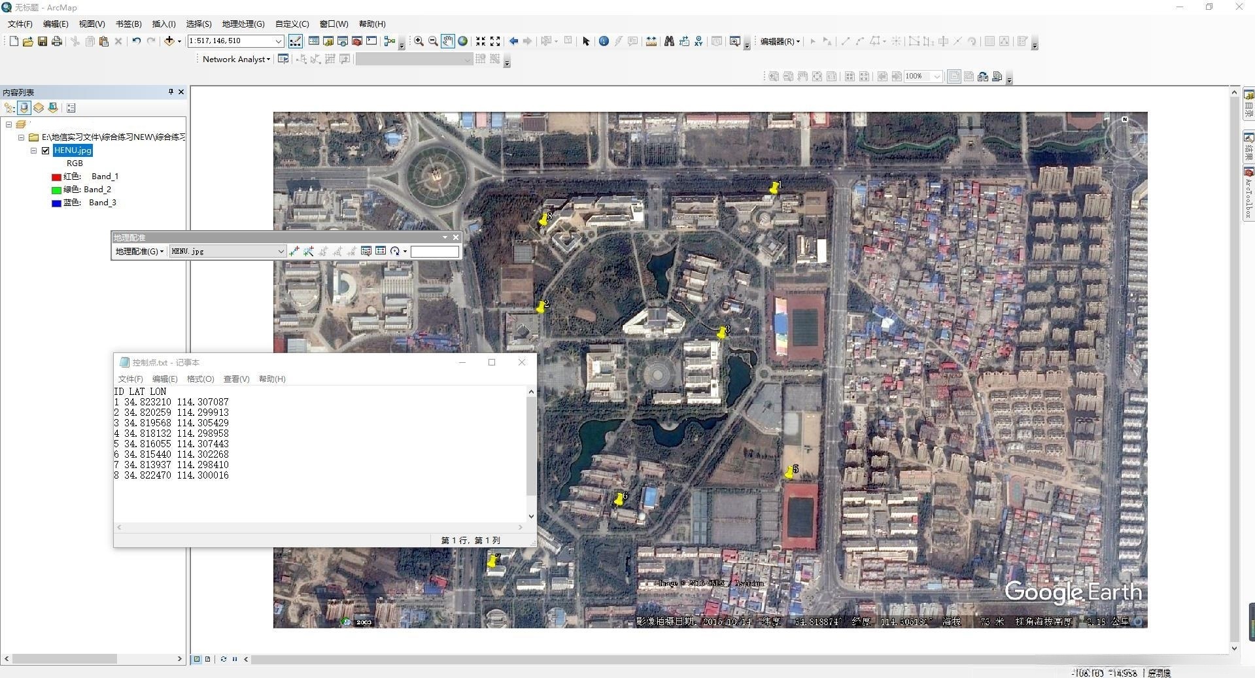This screenshot has width=1255, height=678.
Task: Toggle the Editor toolbar button
Action: tap(296, 41)
